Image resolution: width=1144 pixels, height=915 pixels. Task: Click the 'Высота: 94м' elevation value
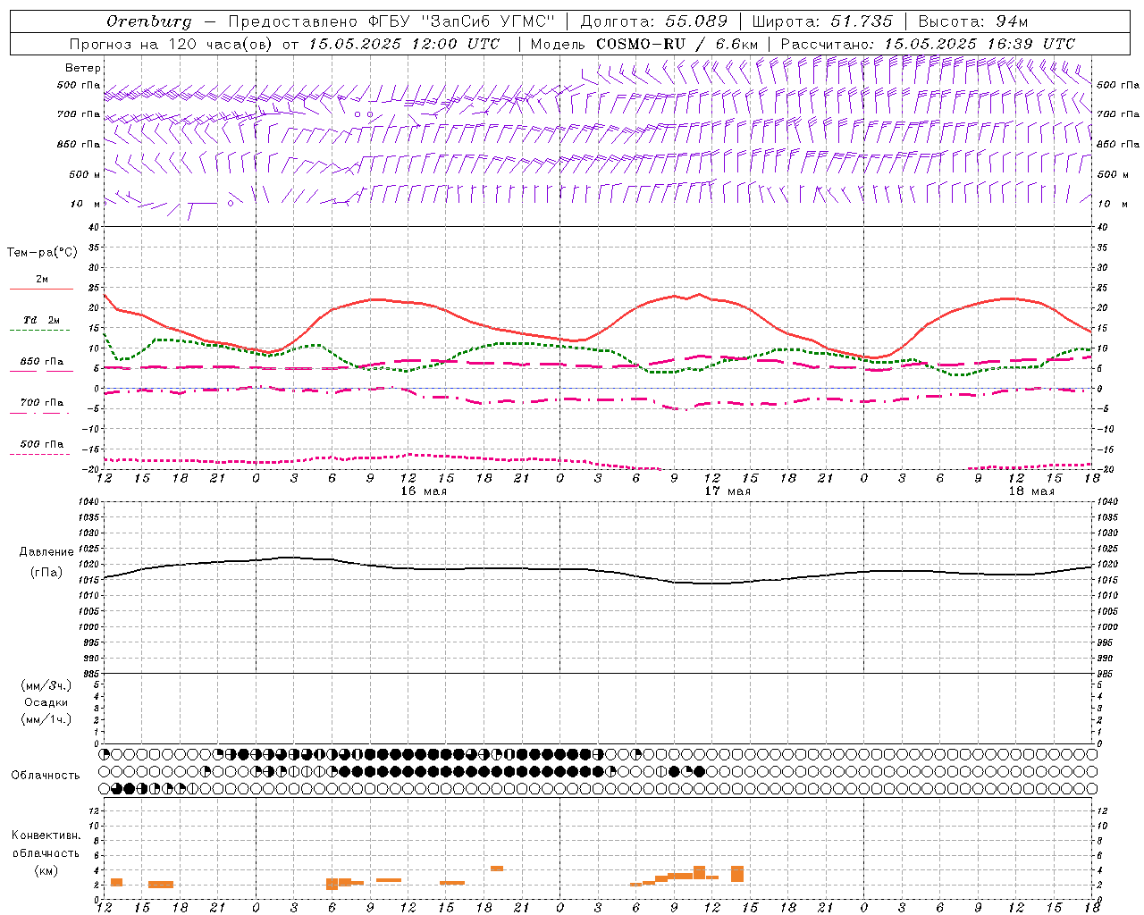(x=975, y=21)
